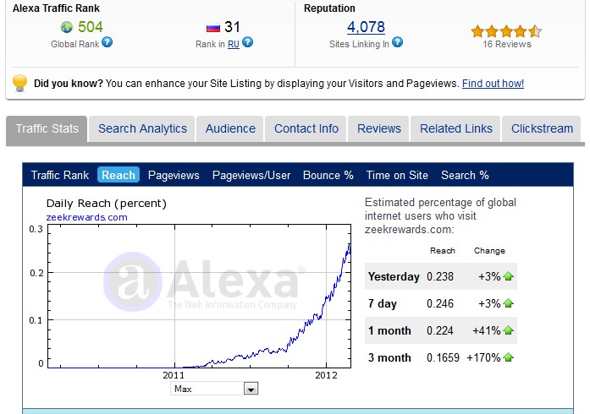Select the Pageviews chart option
590x414 pixels.
tap(174, 175)
